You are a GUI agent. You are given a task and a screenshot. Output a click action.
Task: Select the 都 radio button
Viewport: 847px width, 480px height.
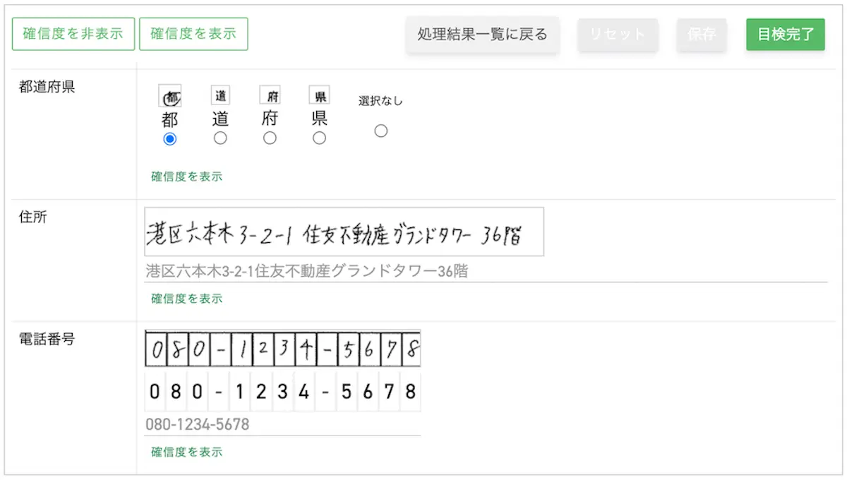point(169,139)
